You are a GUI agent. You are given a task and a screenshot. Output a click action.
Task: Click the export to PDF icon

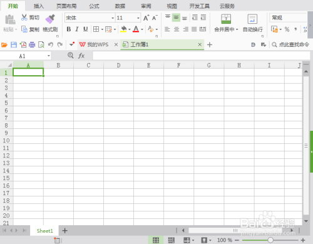pyautogui.click(x=23, y=44)
